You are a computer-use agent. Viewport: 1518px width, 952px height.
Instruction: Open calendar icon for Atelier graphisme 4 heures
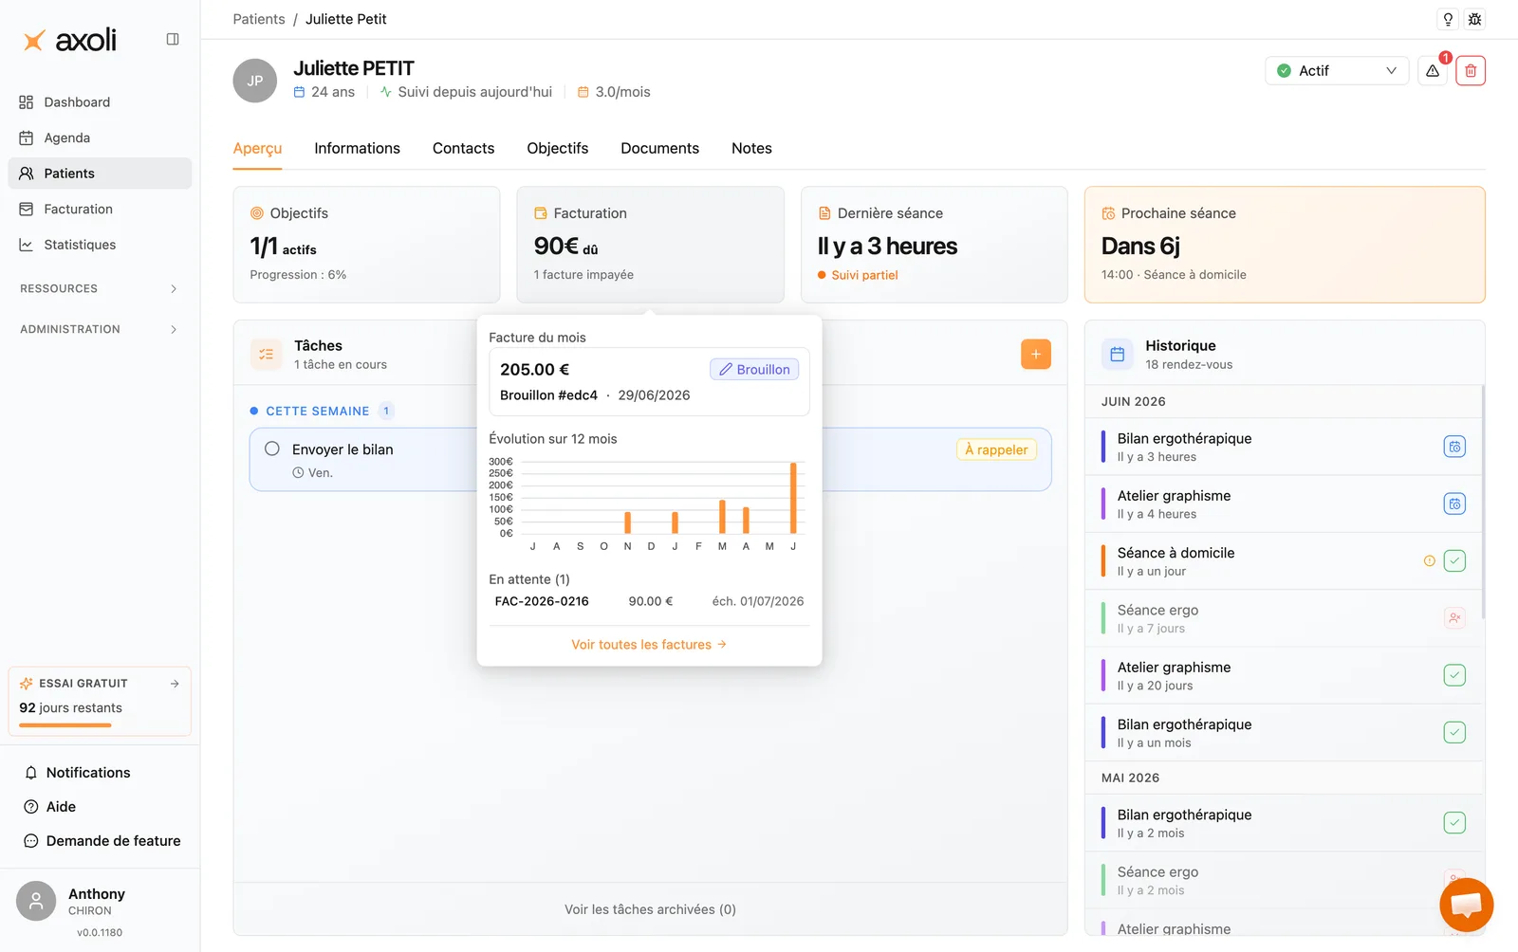pos(1454,503)
